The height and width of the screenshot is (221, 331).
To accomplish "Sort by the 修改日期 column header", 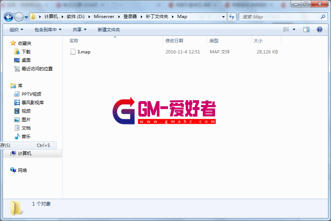I will pyautogui.click(x=174, y=41).
